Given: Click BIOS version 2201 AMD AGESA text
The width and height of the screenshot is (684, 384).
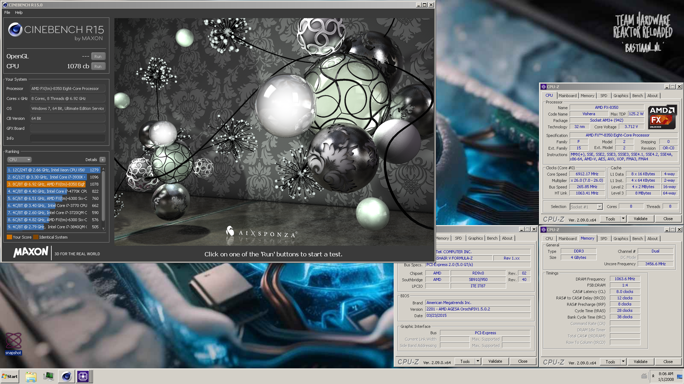Looking at the screenshot, I should (x=458, y=309).
